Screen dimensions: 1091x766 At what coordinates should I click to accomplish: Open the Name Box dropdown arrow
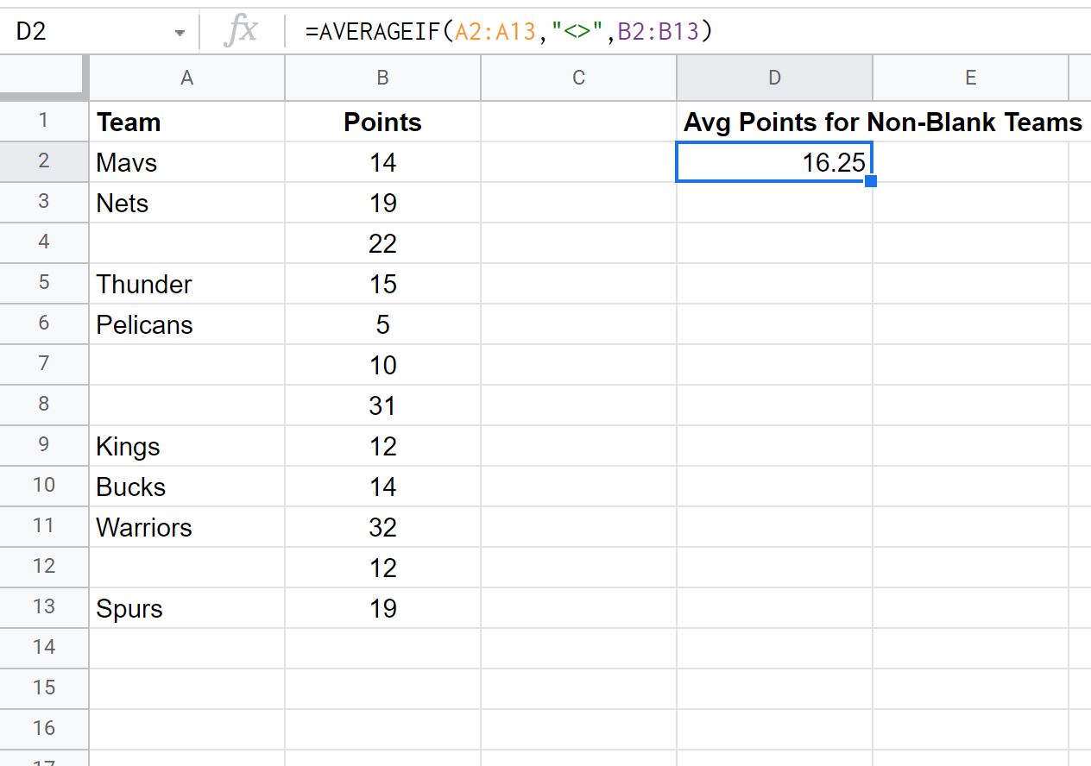click(x=180, y=33)
